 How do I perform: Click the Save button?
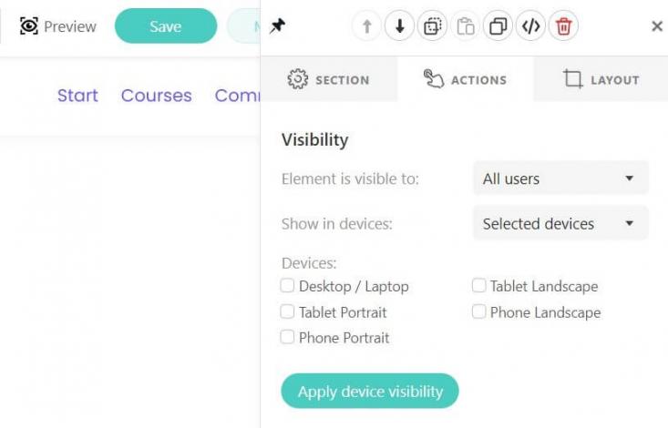pos(165,26)
